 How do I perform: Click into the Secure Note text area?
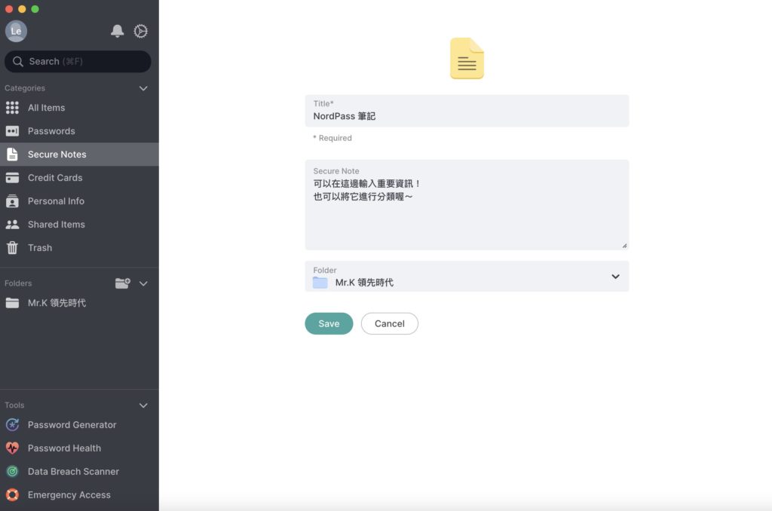pyautogui.click(x=467, y=205)
